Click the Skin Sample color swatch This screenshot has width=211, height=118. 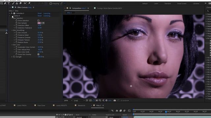click(x=39, y=23)
